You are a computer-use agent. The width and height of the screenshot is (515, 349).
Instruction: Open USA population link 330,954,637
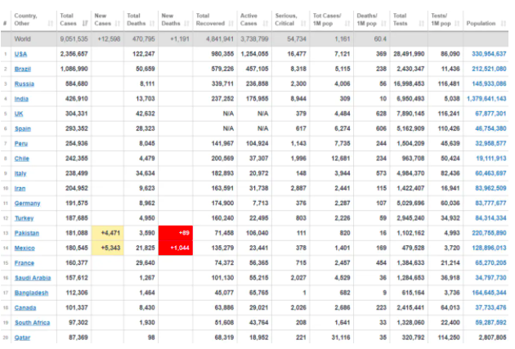tap(489, 54)
